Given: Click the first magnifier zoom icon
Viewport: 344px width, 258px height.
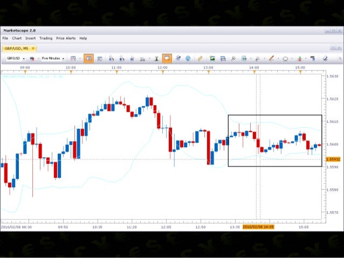Looking at the screenshot, I should tap(111, 59).
